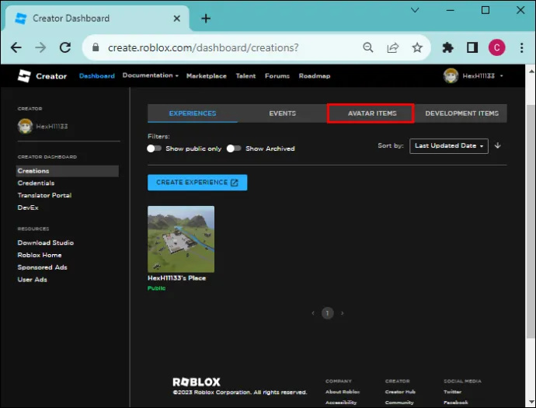Bookmark page with the star icon

(417, 47)
